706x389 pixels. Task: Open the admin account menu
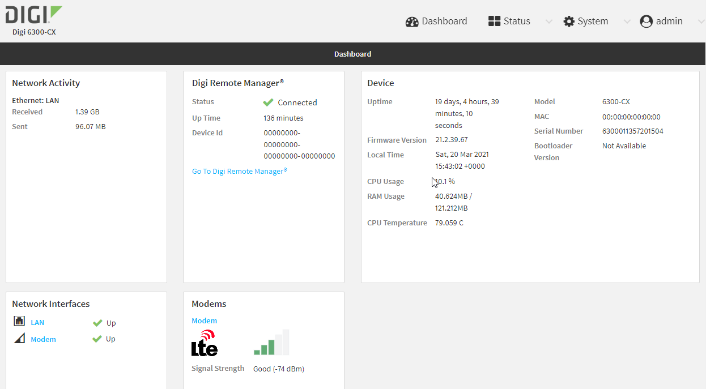tap(661, 22)
